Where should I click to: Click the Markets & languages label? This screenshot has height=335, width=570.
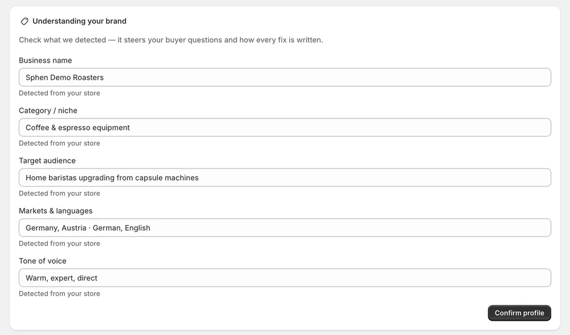click(56, 211)
